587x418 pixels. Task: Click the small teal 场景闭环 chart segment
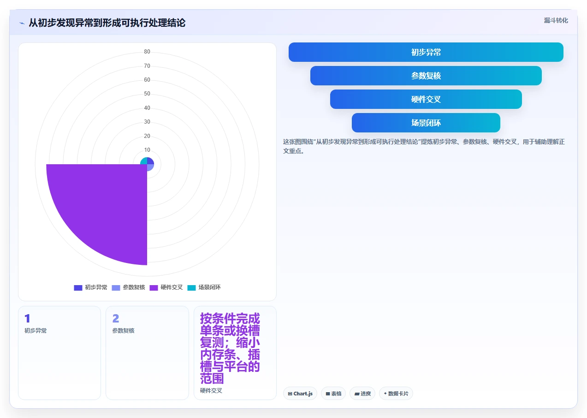(143, 161)
